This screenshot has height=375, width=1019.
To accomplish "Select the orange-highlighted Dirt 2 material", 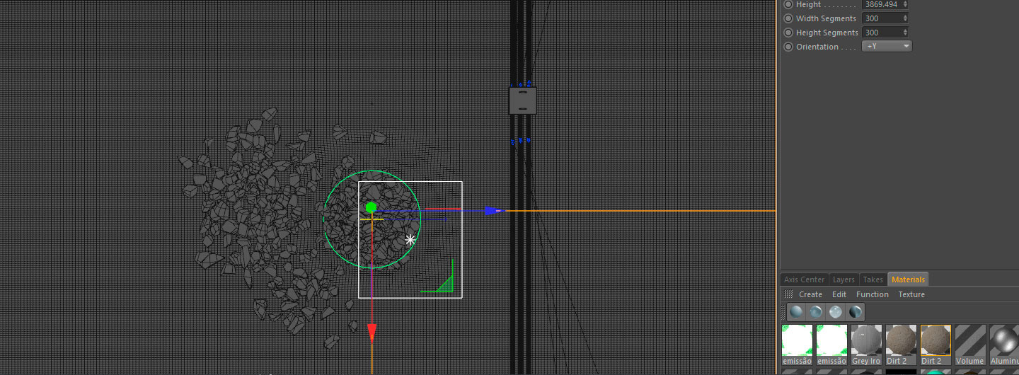I will pos(935,345).
